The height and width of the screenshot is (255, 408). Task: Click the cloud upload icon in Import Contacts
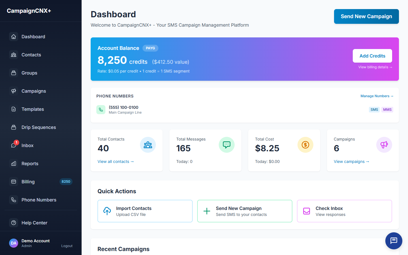tap(107, 211)
